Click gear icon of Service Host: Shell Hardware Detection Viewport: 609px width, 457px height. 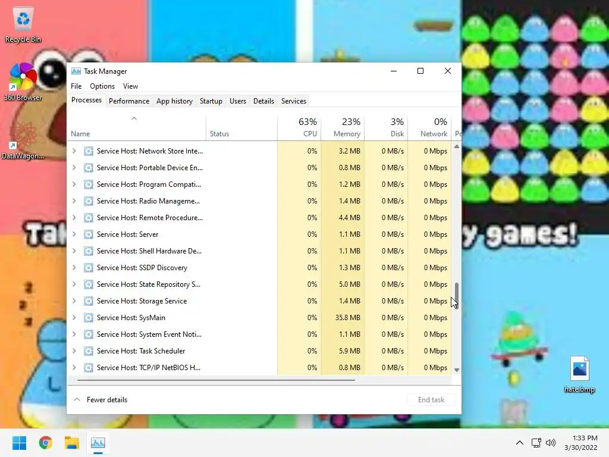89,251
